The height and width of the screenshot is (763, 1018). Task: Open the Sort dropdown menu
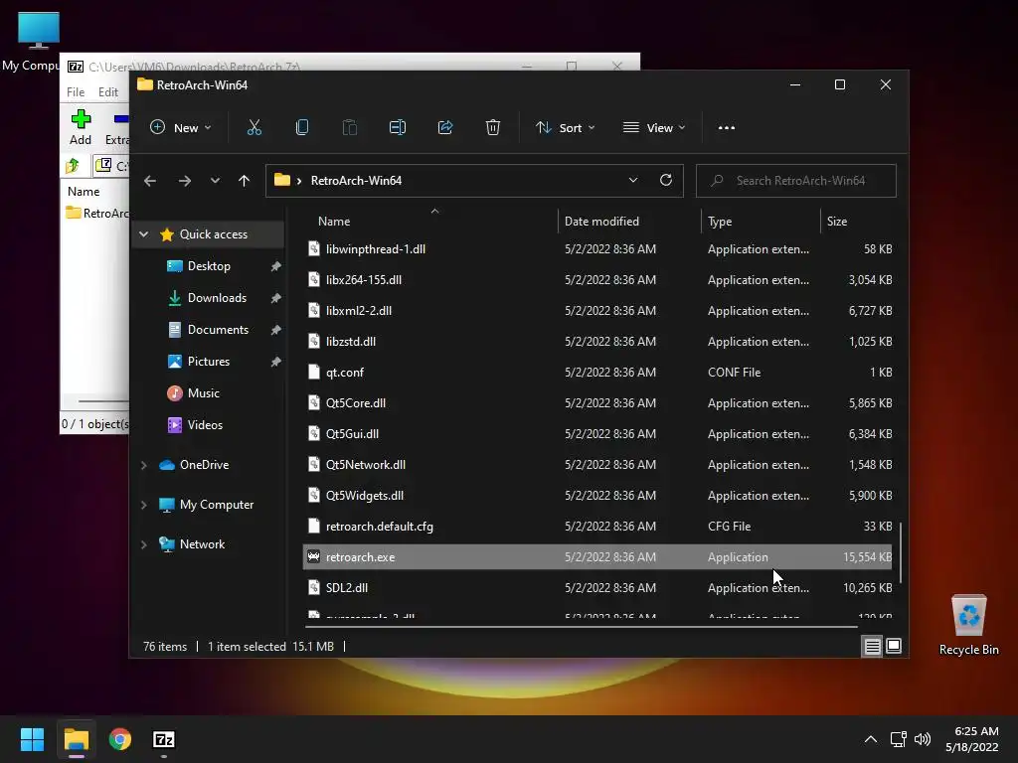565,128
